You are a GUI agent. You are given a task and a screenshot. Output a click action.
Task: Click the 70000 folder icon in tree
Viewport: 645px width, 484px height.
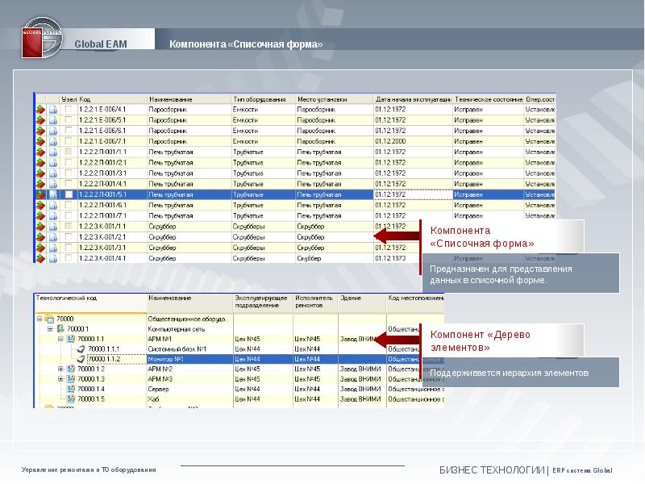[x=49, y=319]
